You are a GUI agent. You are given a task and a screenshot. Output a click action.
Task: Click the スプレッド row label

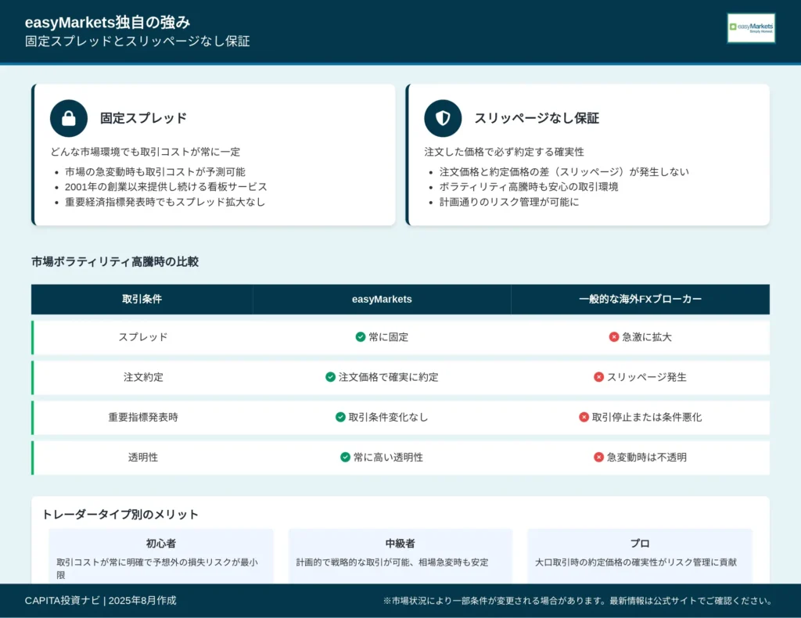pos(143,337)
